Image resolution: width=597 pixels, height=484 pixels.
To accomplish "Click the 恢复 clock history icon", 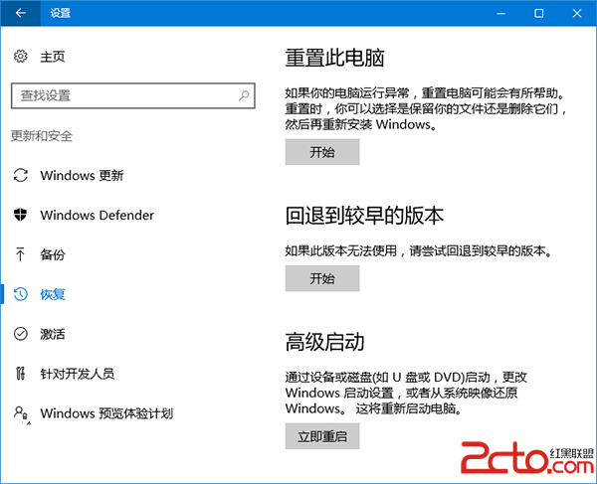I will click(x=21, y=294).
